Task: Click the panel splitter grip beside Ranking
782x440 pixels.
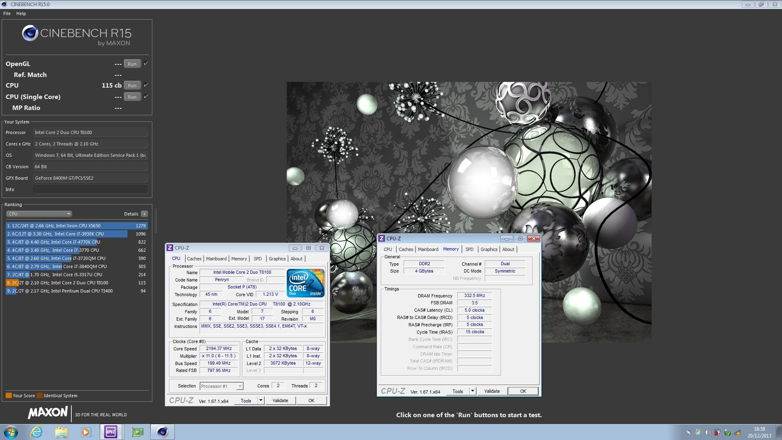Action: [x=156, y=220]
